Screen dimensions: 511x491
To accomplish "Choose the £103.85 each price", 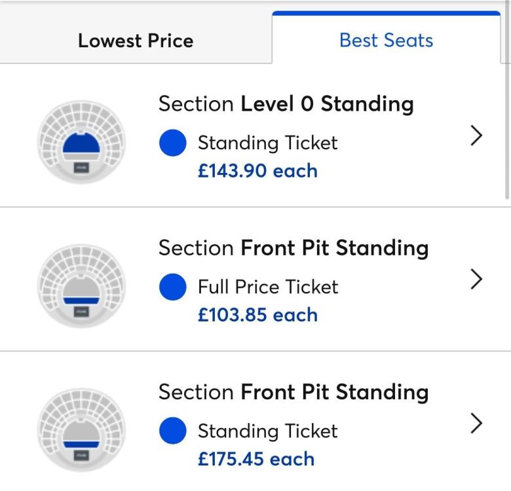I will [257, 315].
